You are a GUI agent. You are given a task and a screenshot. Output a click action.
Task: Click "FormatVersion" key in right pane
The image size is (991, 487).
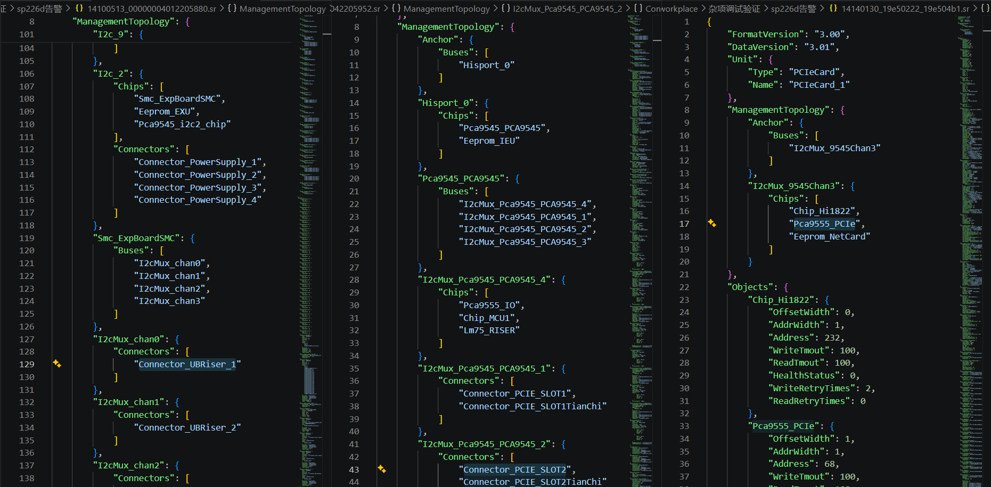[x=766, y=34]
